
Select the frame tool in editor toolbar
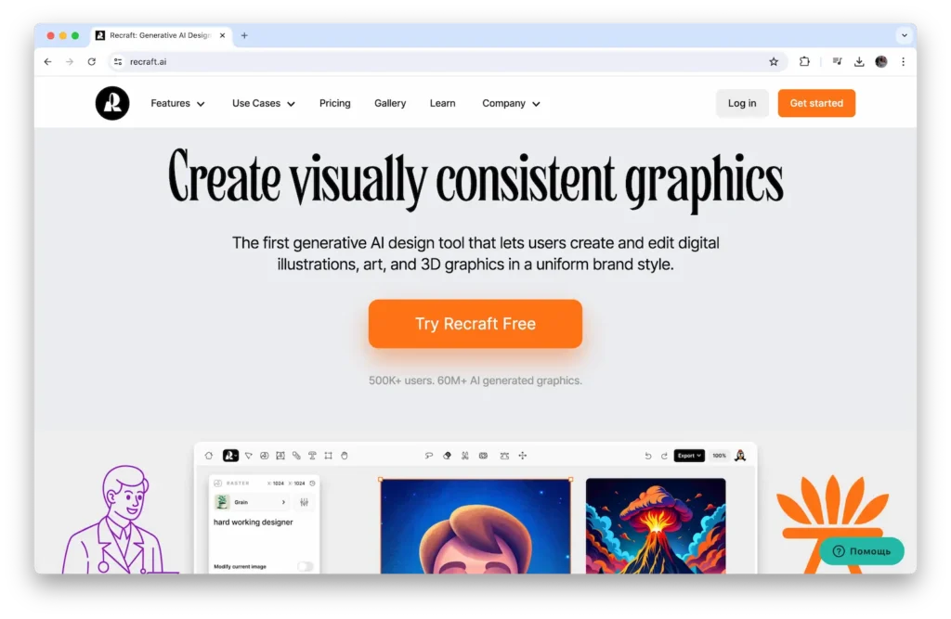coord(328,456)
